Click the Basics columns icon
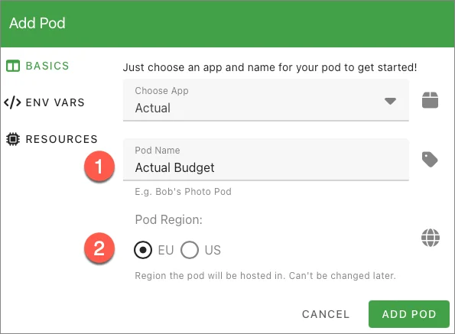The width and height of the screenshot is (455, 334). tap(13, 66)
